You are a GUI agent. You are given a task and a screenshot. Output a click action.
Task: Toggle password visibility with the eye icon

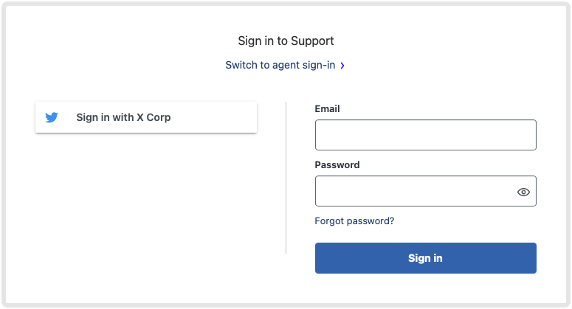[x=523, y=192]
